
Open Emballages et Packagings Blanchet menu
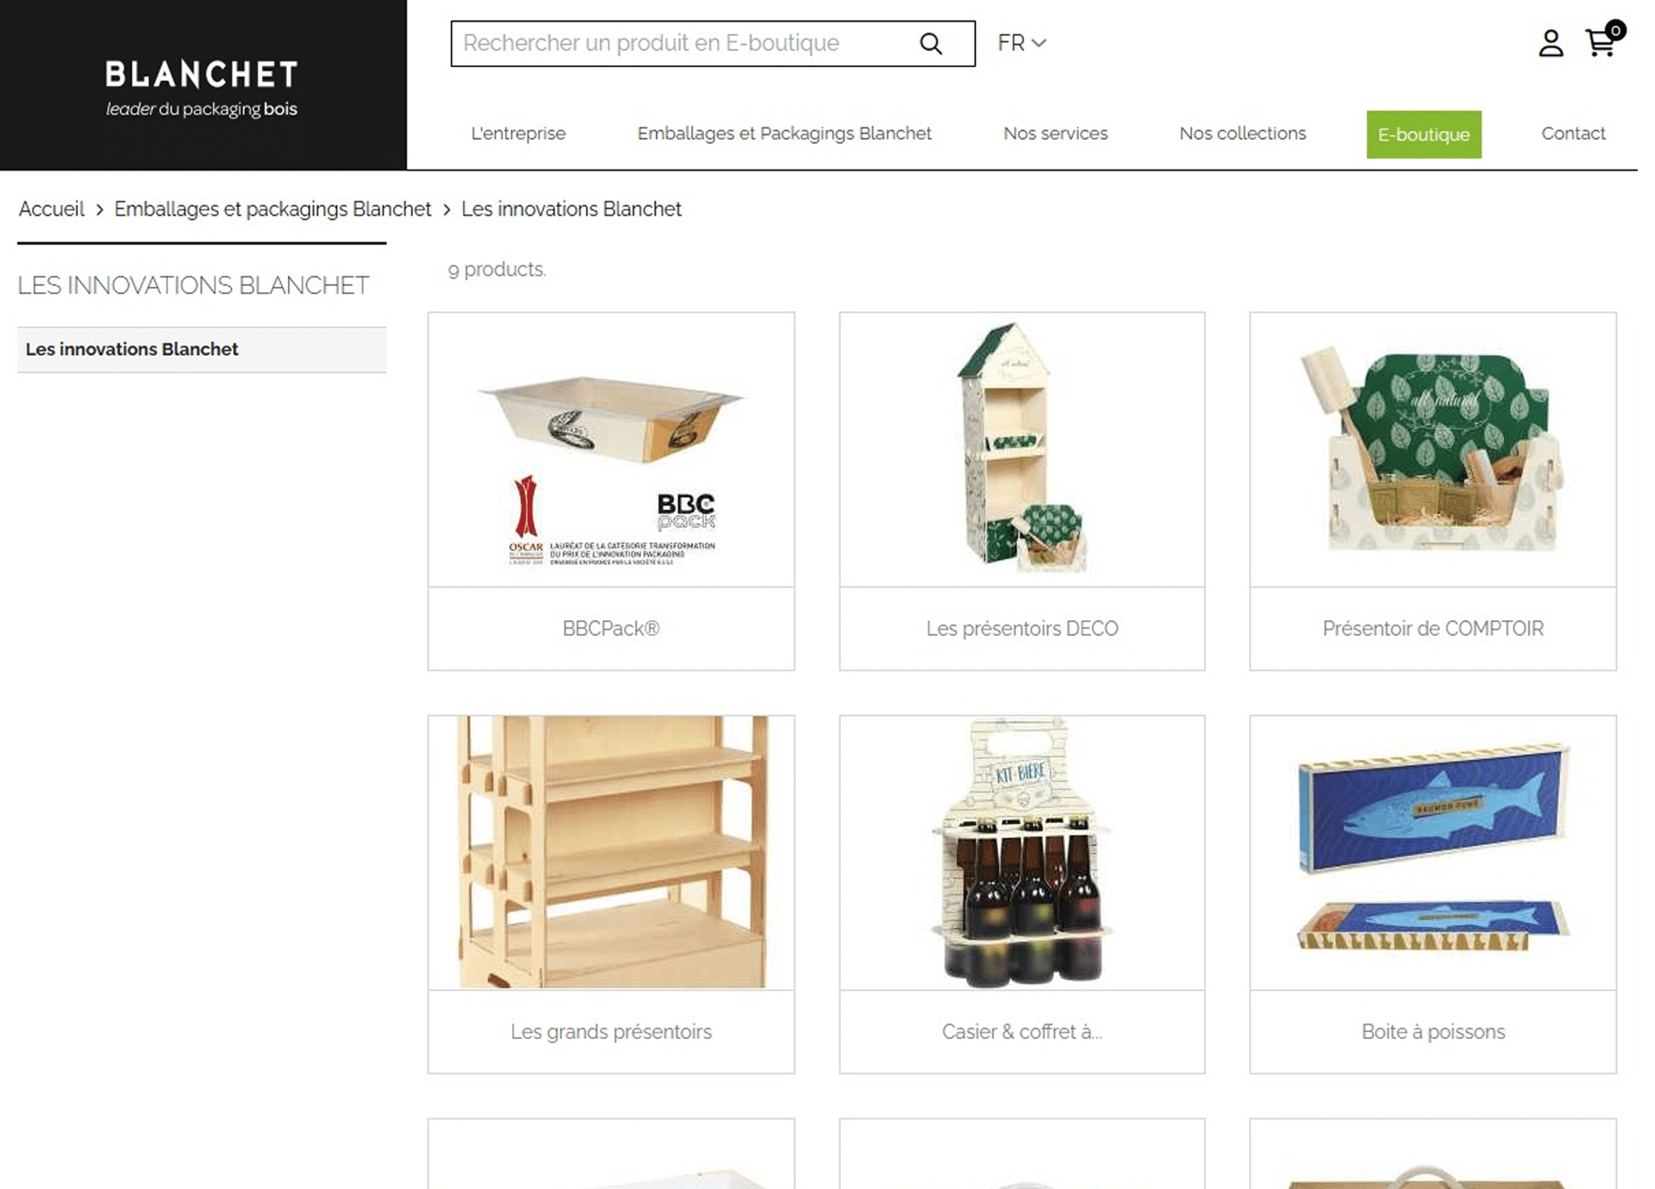784,134
